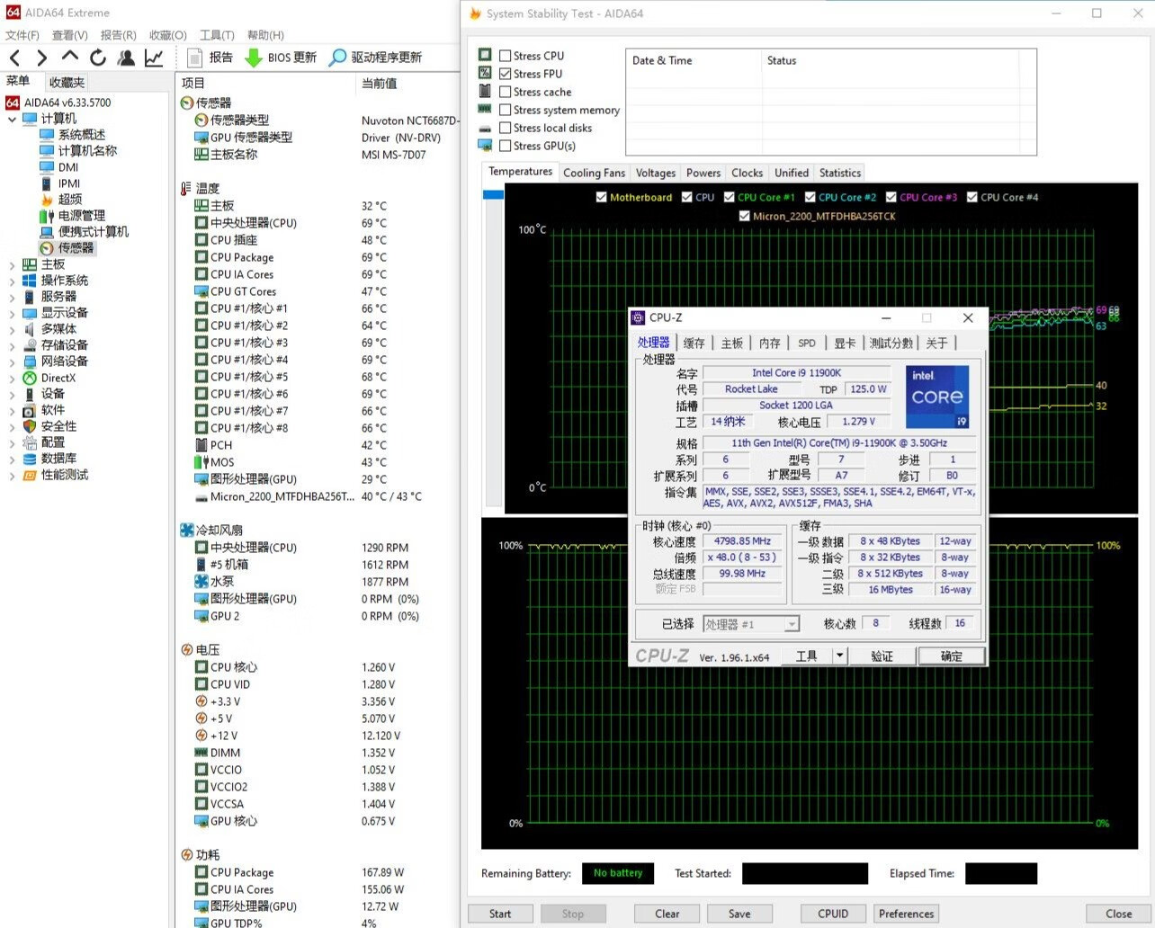Click the graph chart icon in AIDA64 toolbar
Screen dimensions: 1155x928
tap(154, 58)
